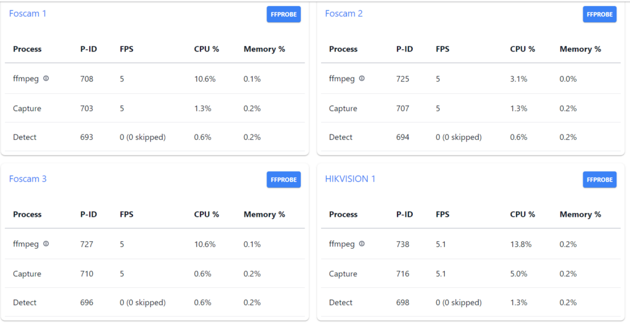Click the info icon beside HIKVISION 1 ffmpeg
This screenshot has width=630, height=323.
point(362,244)
